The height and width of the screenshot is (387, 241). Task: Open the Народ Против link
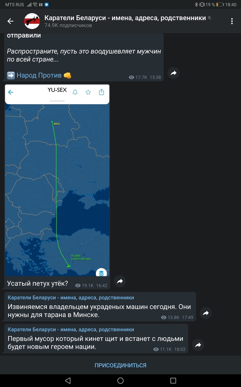[39, 75]
